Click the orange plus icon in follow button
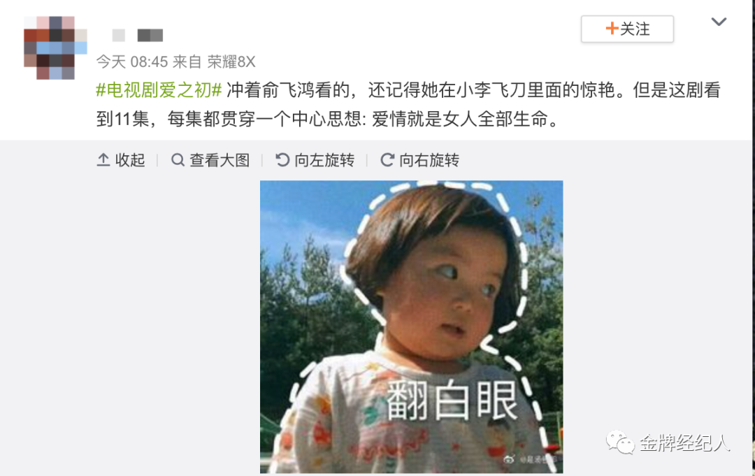 click(x=612, y=29)
